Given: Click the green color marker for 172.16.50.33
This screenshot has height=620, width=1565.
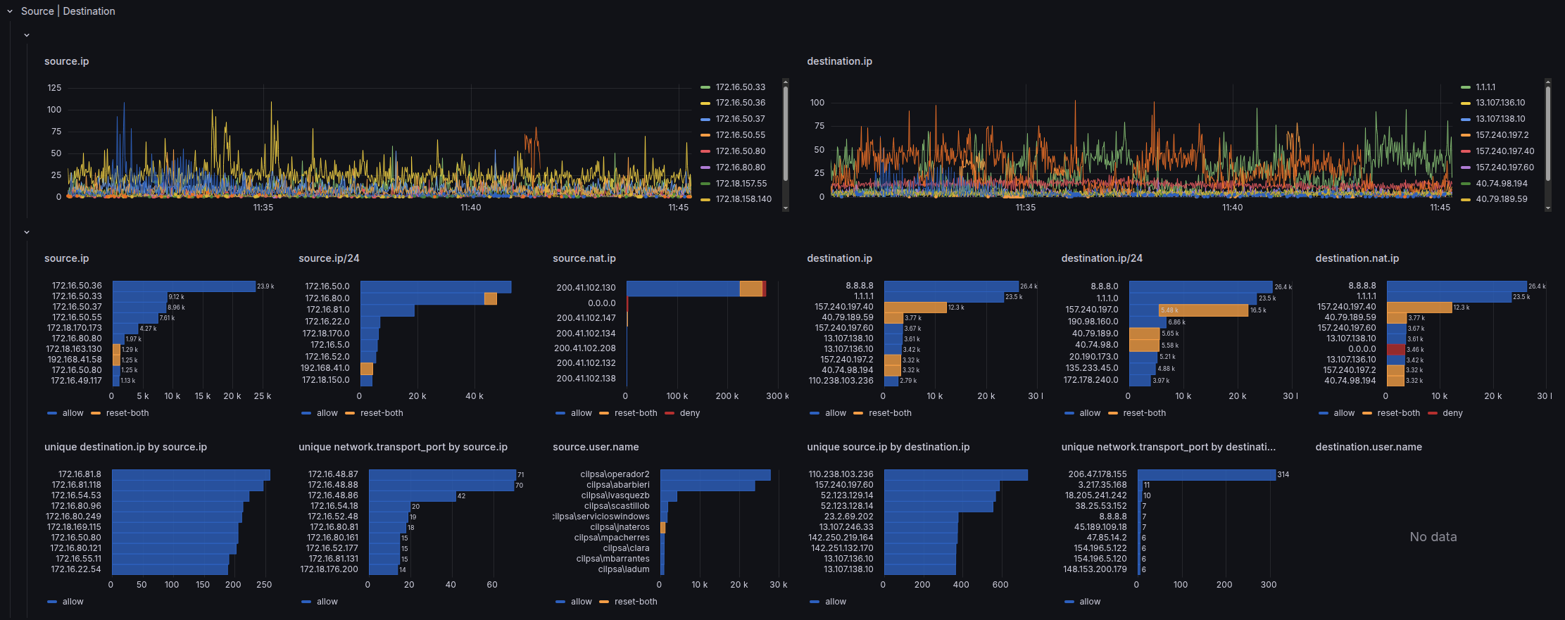Looking at the screenshot, I should [x=705, y=87].
